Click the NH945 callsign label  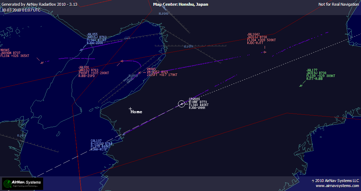click(5, 50)
